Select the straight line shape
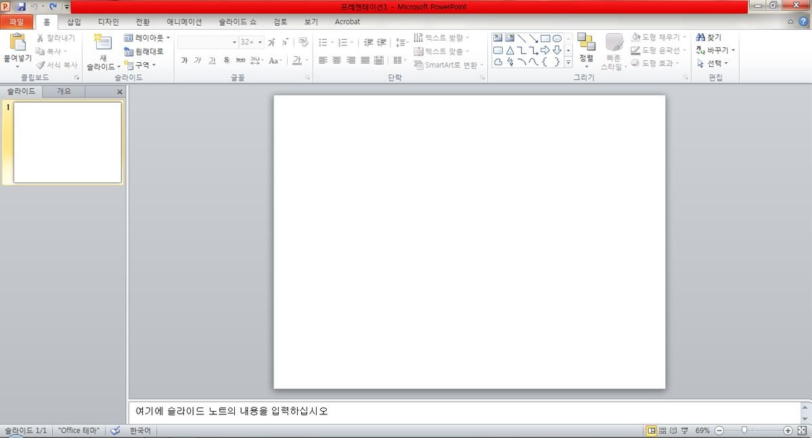 coord(522,38)
